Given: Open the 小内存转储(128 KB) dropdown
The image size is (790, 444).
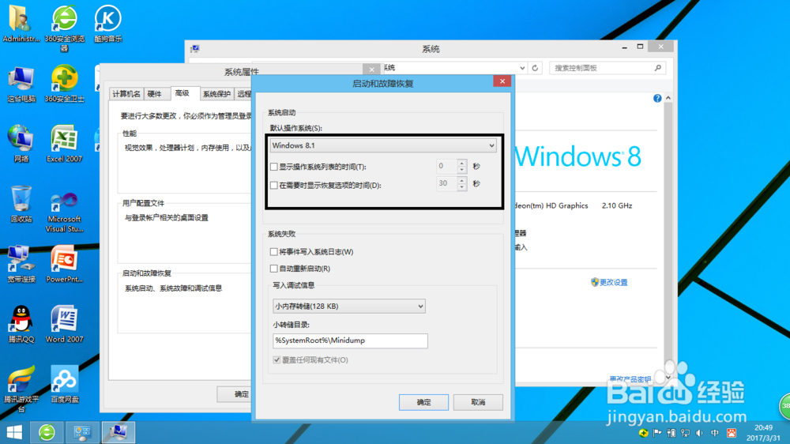Looking at the screenshot, I should (348, 306).
